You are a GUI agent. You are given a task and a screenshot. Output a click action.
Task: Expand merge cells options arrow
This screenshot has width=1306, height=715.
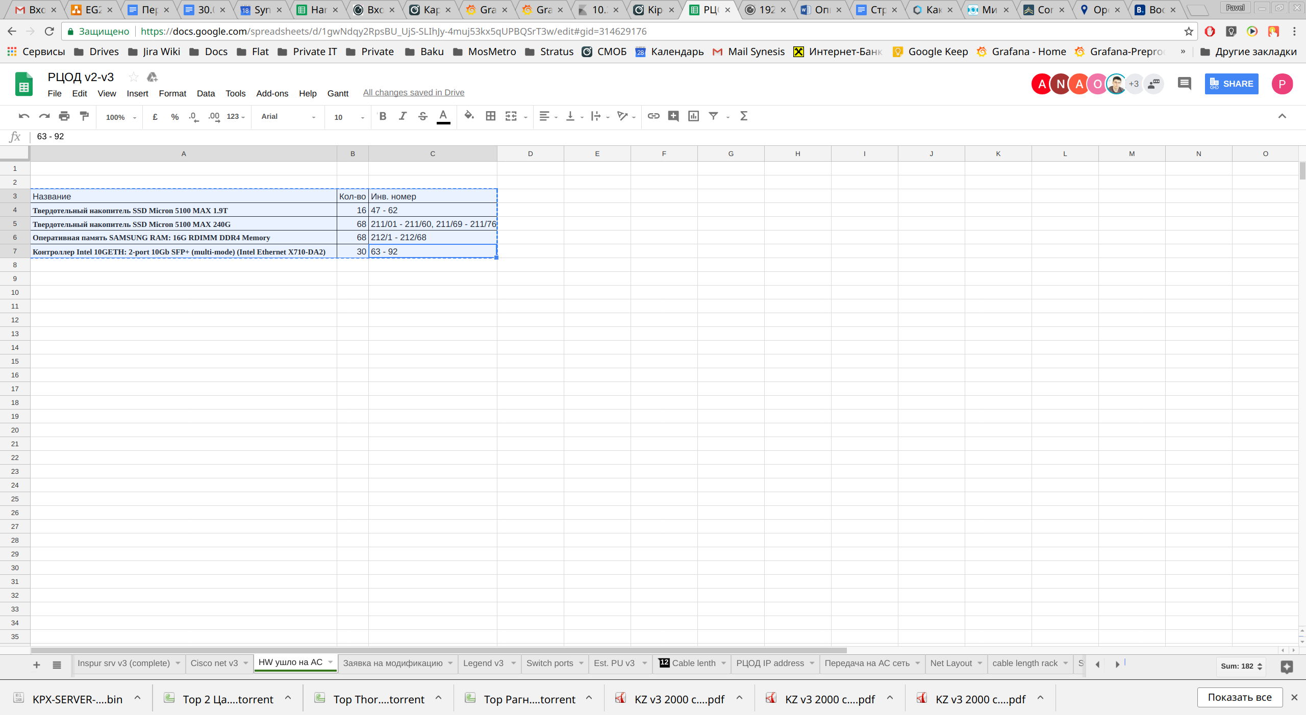click(525, 117)
